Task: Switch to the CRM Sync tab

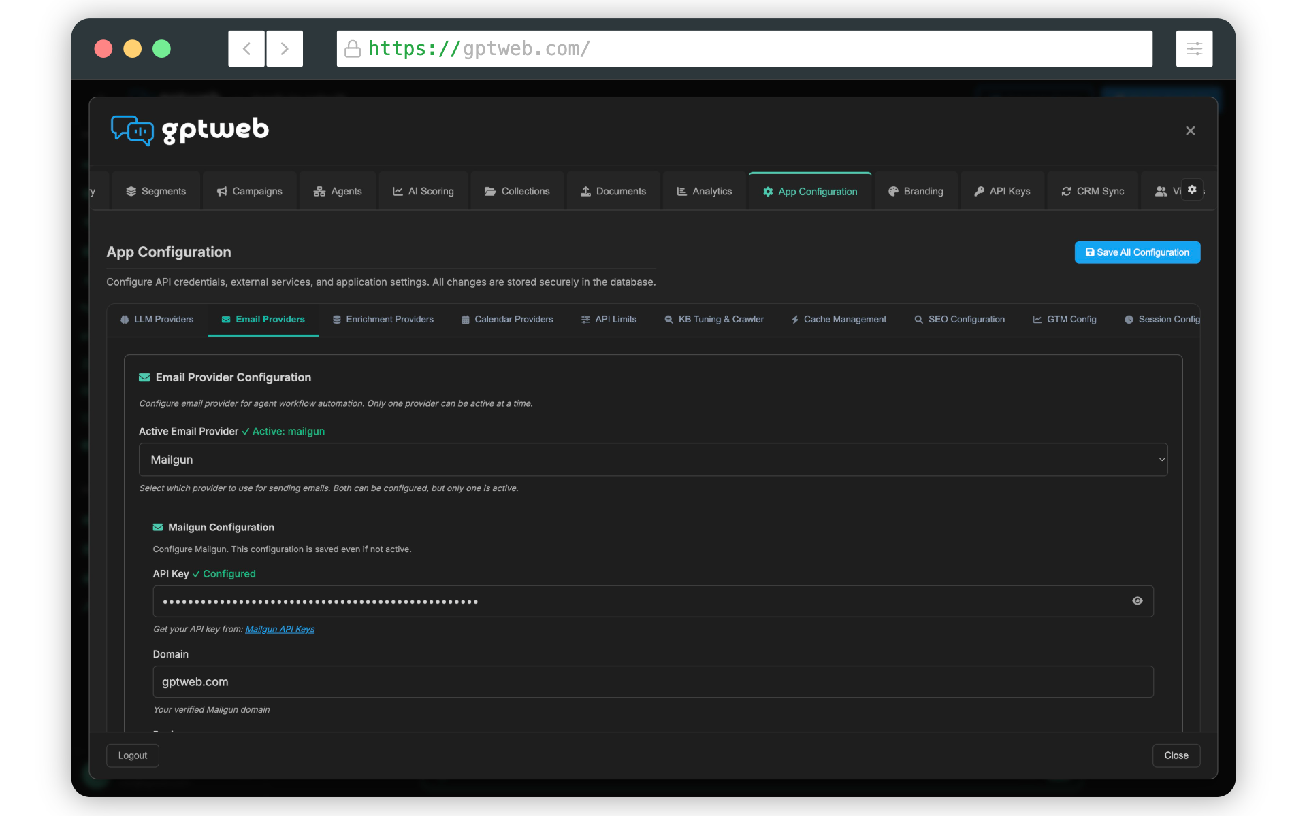Action: 1093,192
